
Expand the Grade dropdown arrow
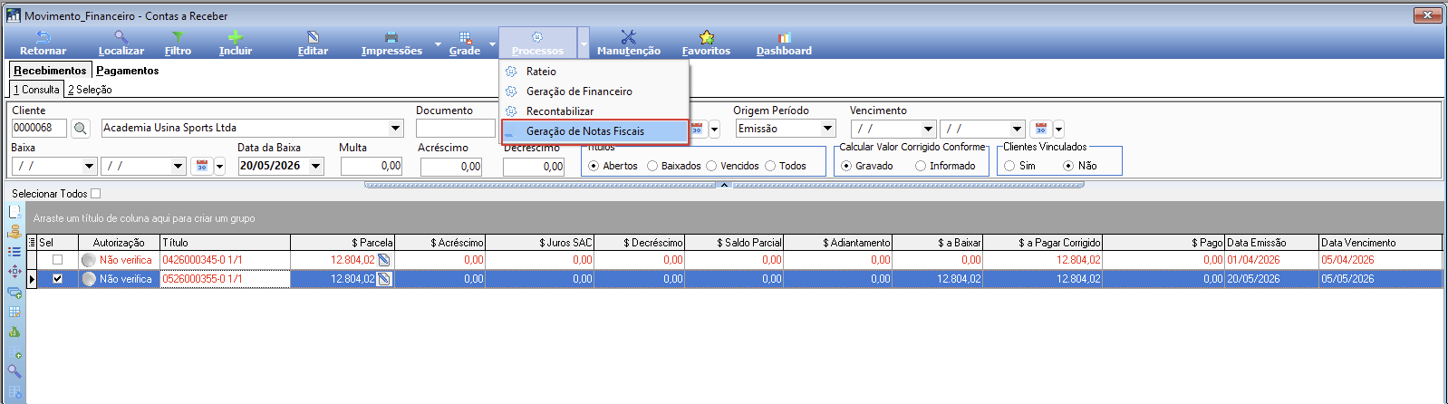pyautogui.click(x=493, y=43)
